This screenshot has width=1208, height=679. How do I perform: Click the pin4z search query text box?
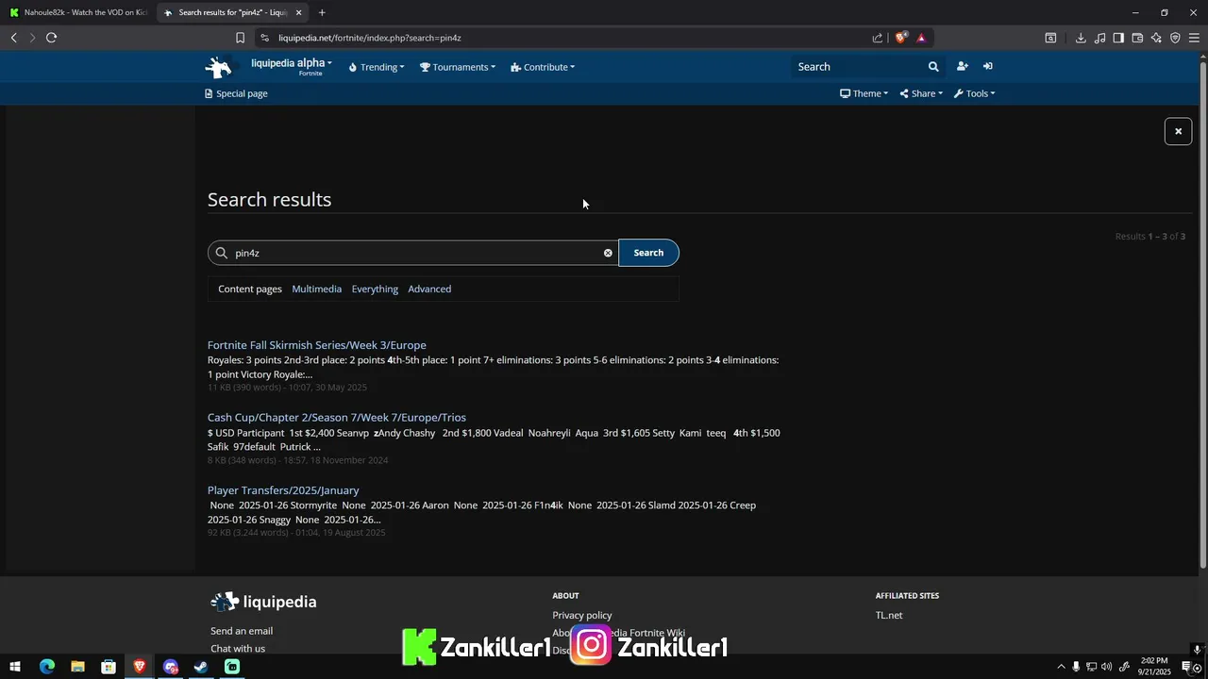click(x=415, y=253)
